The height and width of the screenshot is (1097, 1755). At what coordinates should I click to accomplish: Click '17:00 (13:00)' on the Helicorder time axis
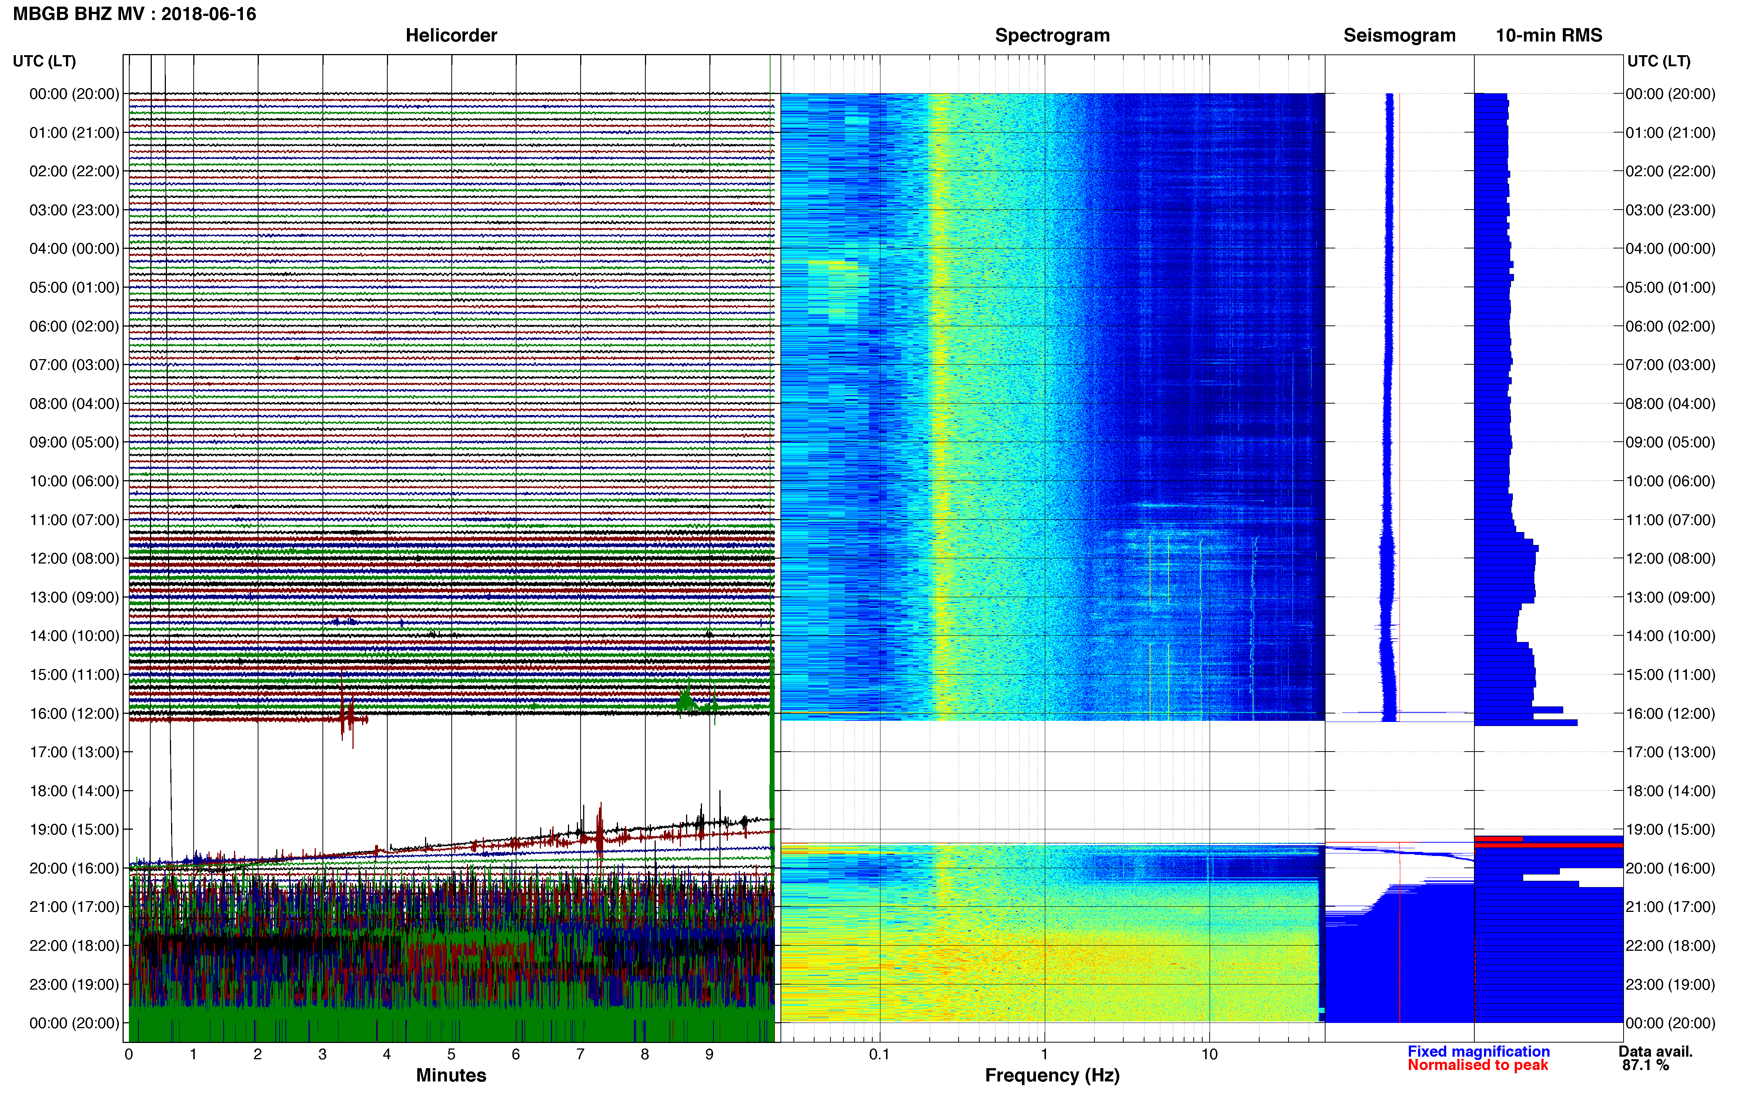(x=74, y=752)
